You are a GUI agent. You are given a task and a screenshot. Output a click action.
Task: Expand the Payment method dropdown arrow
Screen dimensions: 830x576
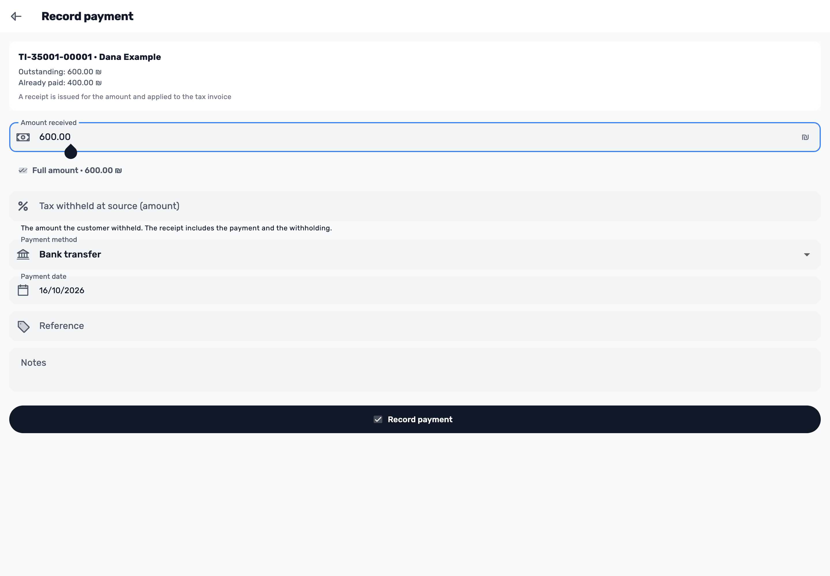[x=807, y=255]
